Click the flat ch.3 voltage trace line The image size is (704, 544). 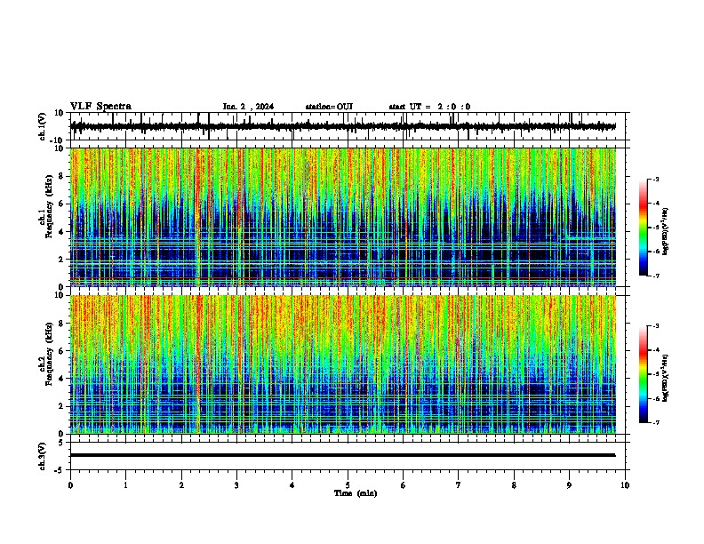coord(343,455)
